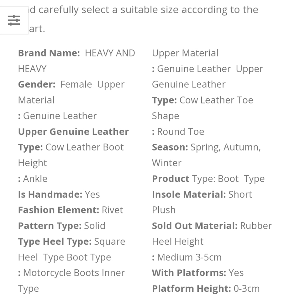The height and width of the screenshot is (294, 294).
Task: Click the "Type Heel Type:" label
Action: pyautogui.click(x=55, y=242)
